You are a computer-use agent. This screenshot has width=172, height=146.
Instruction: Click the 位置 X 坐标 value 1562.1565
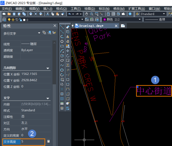29,74
